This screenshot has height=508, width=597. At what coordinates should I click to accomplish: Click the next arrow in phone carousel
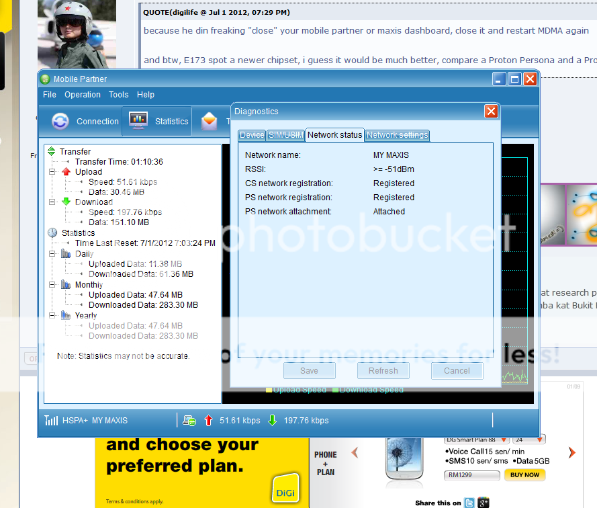click(x=571, y=452)
